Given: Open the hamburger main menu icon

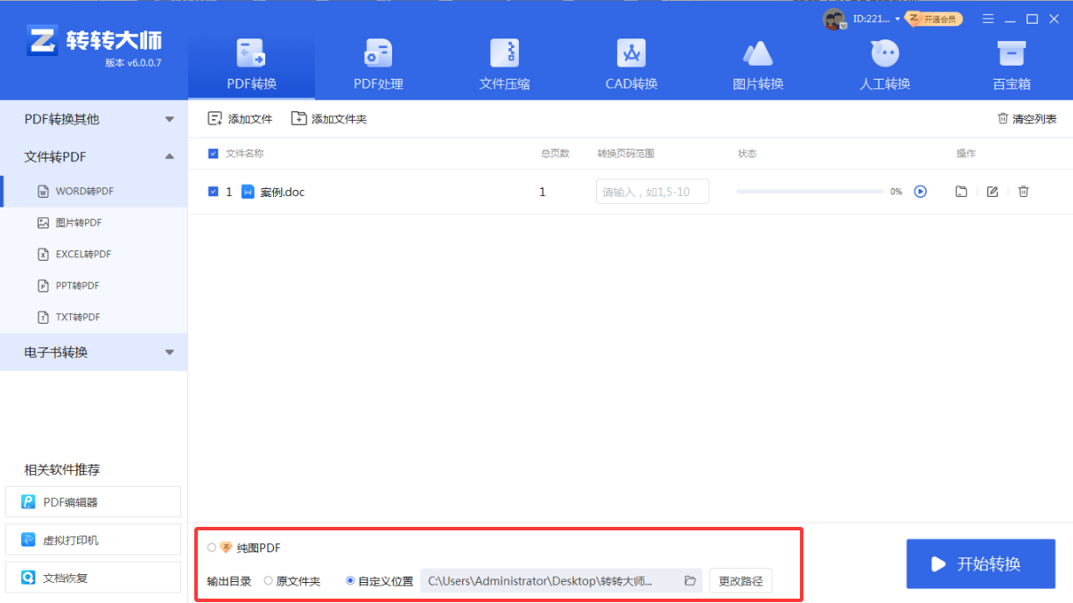Looking at the screenshot, I should coord(988,18).
